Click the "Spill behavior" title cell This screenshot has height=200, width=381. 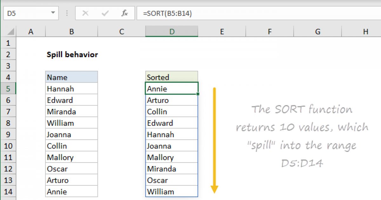[71, 54]
